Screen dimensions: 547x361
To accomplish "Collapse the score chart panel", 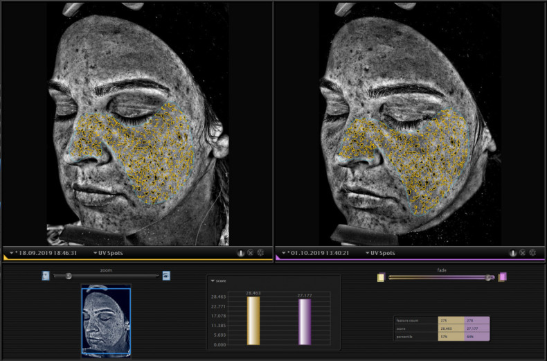I will (x=213, y=281).
